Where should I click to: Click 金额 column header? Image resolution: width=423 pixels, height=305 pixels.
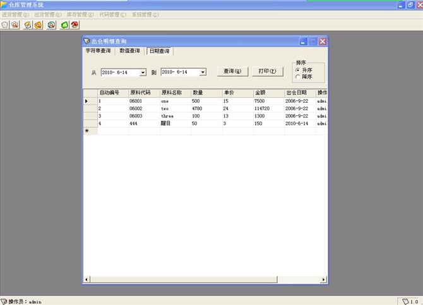click(x=269, y=93)
